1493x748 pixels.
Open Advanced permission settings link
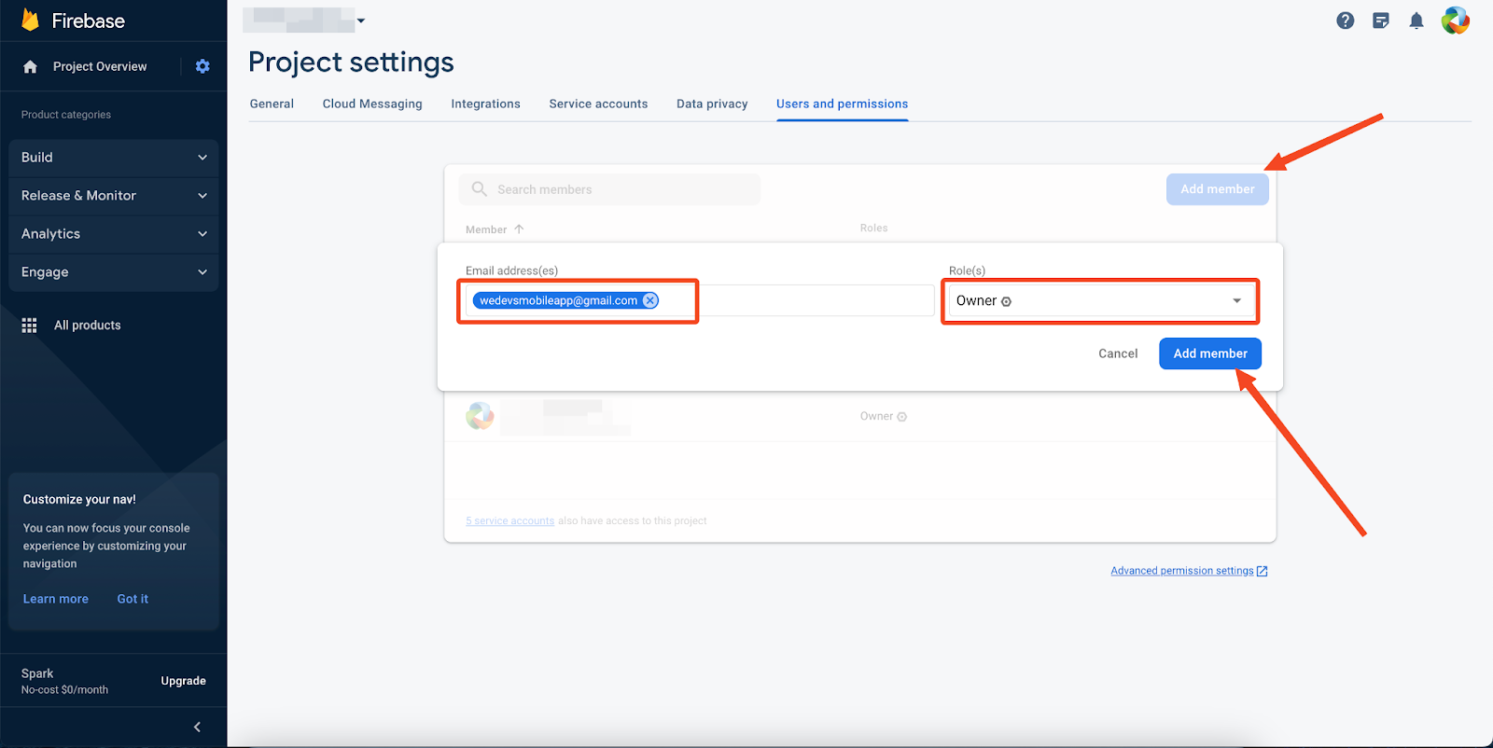tap(1182, 571)
